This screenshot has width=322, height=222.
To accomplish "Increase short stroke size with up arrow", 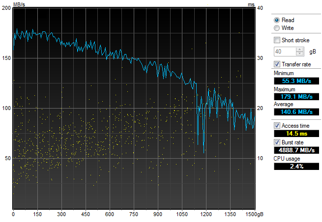I will (300, 50).
